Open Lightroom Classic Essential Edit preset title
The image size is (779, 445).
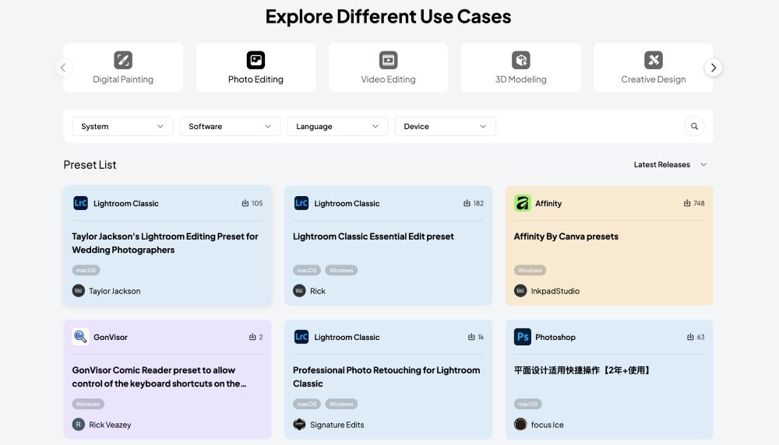pos(373,237)
